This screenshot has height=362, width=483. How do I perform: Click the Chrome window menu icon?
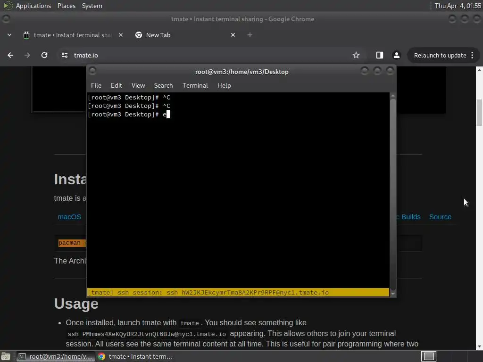6,19
